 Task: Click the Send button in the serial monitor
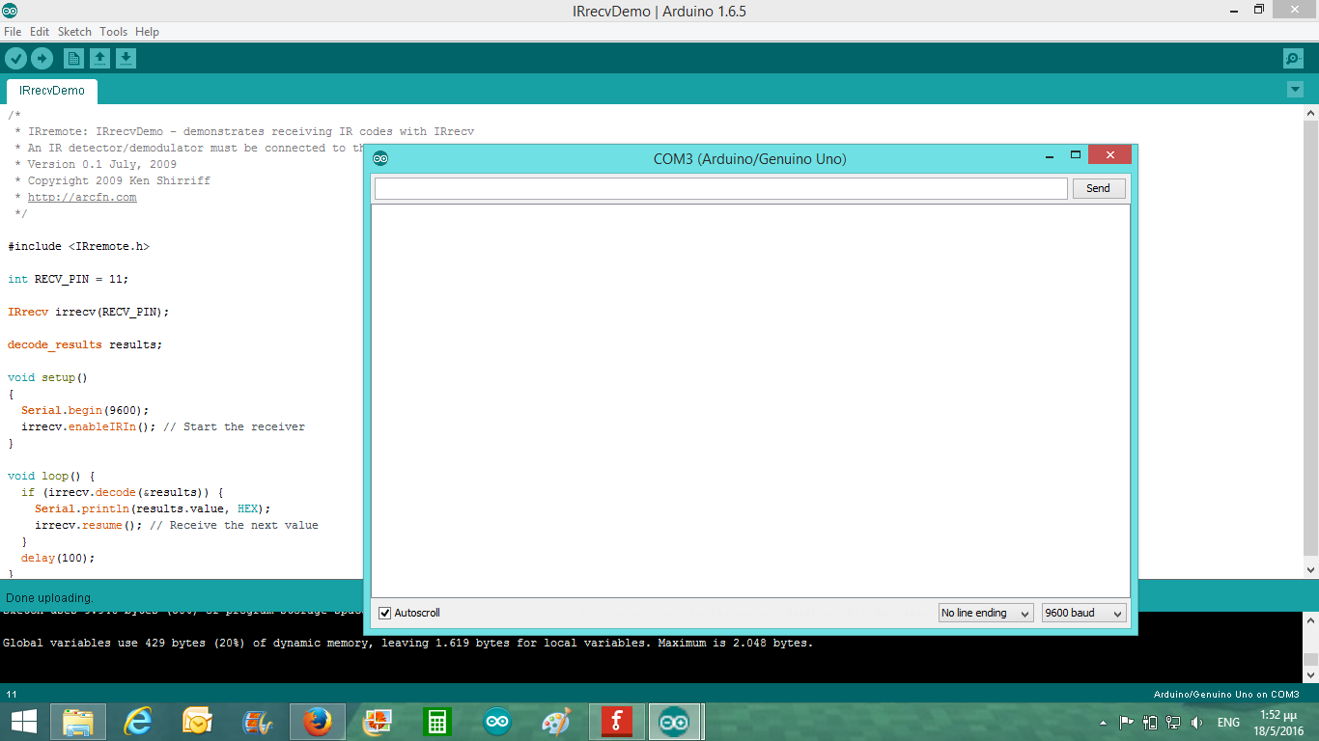point(1099,188)
